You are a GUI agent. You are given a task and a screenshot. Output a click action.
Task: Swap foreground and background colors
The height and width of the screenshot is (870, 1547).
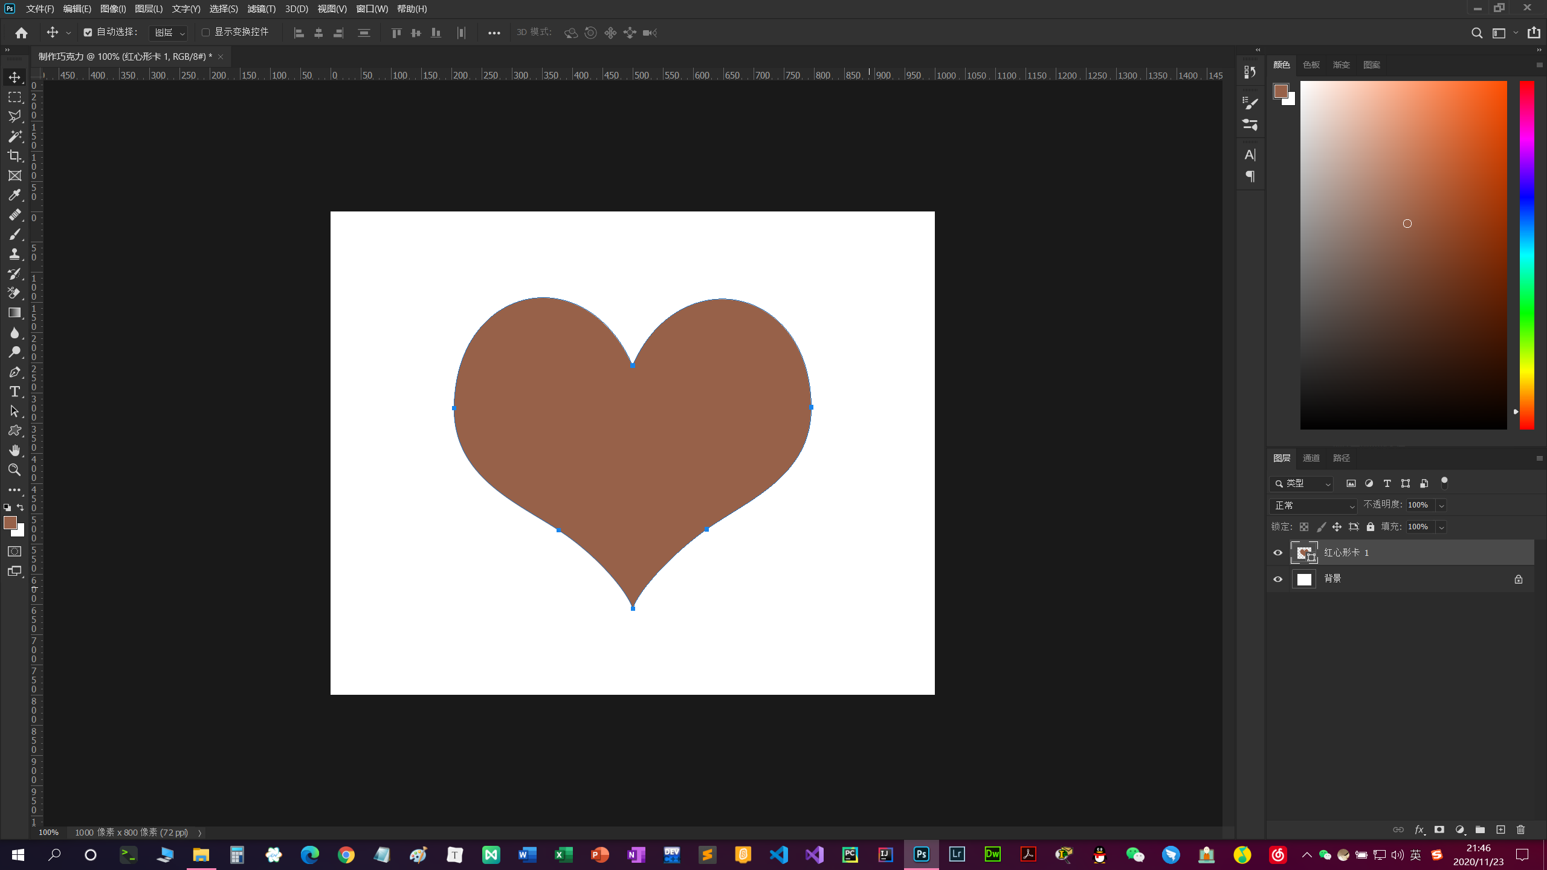pyautogui.click(x=21, y=507)
